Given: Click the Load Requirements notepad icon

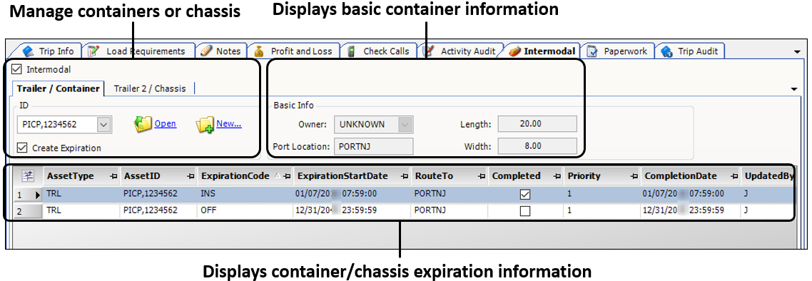Looking at the screenshot, I should pyautogui.click(x=93, y=51).
